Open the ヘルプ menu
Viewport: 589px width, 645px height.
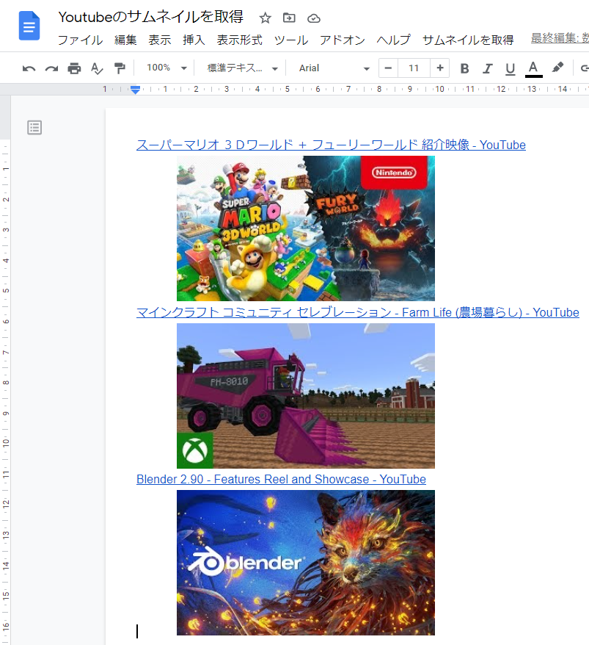393,40
